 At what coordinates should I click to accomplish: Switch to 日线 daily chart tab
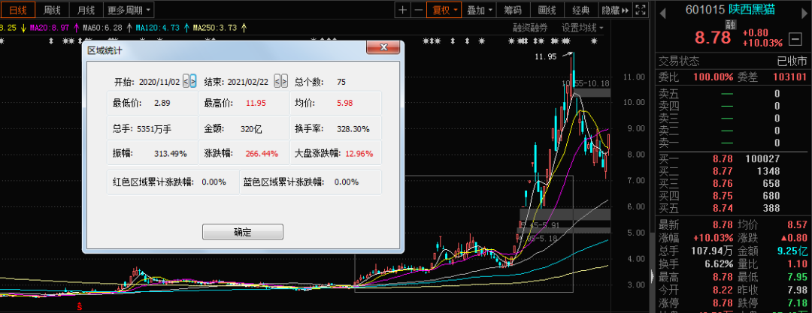pos(17,9)
